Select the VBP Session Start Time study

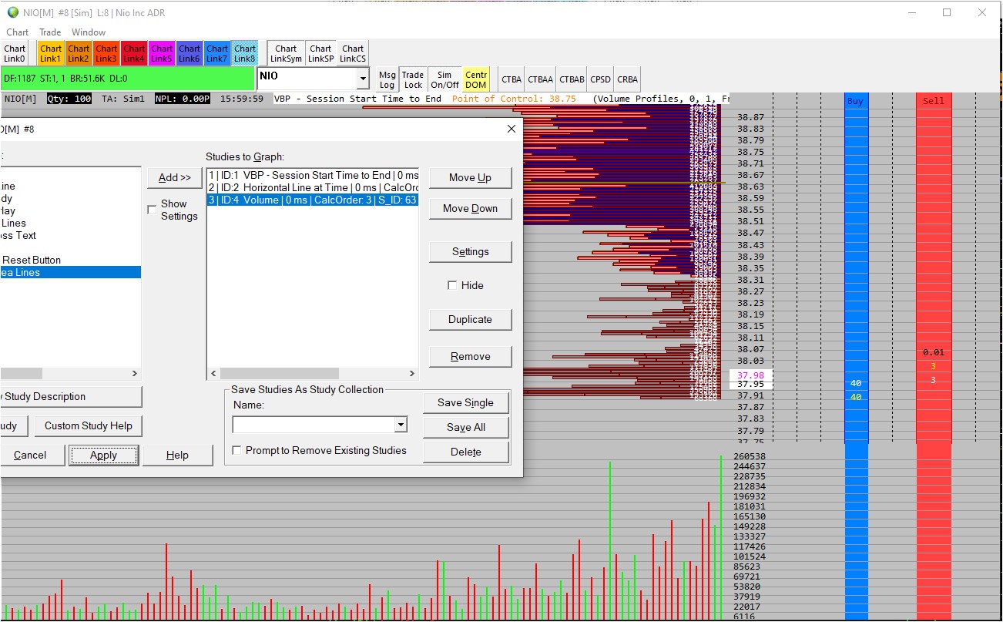coord(313,175)
